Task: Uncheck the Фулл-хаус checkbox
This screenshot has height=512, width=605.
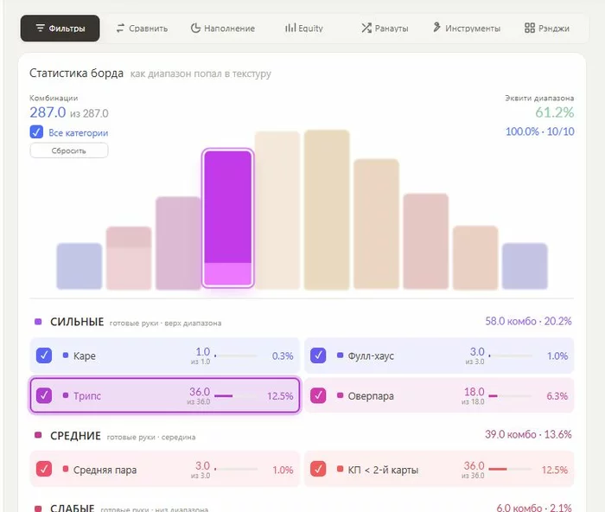Action: click(x=318, y=355)
